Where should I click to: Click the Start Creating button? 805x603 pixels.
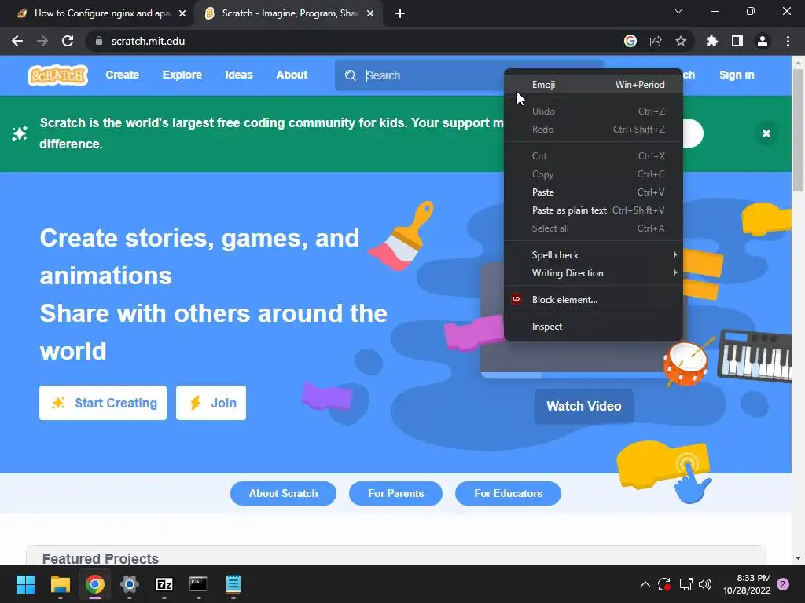103,403
